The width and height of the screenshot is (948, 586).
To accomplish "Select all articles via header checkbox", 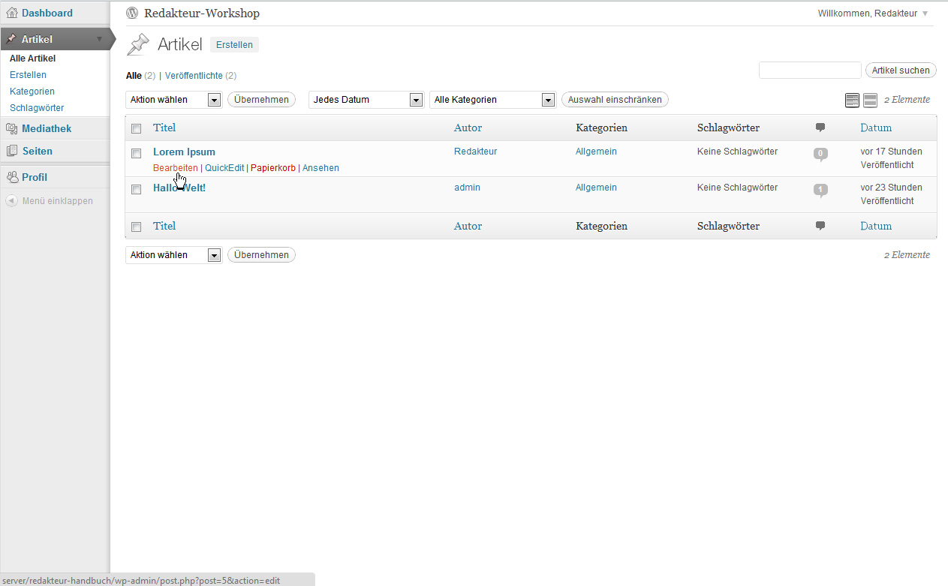I will [x=136, y=128].
